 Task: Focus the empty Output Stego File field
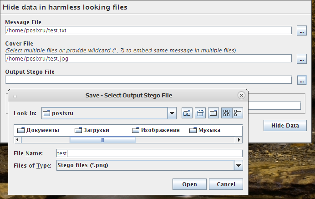[148, 80]
